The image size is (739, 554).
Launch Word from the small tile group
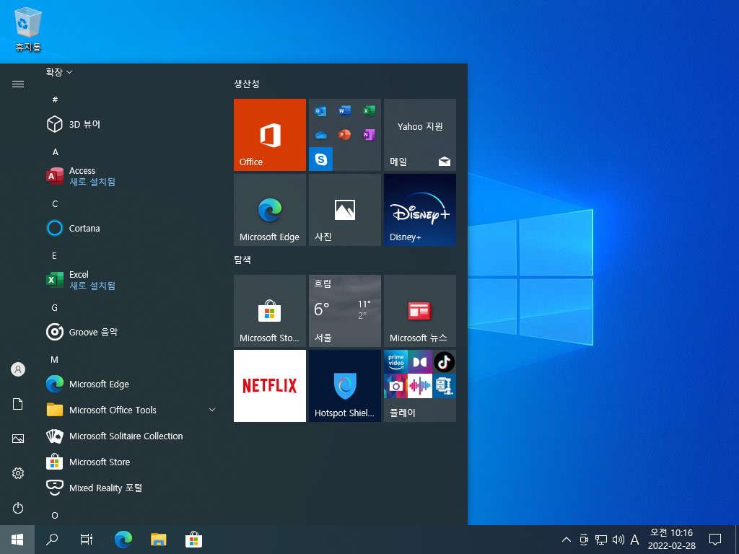coord(344,111)
